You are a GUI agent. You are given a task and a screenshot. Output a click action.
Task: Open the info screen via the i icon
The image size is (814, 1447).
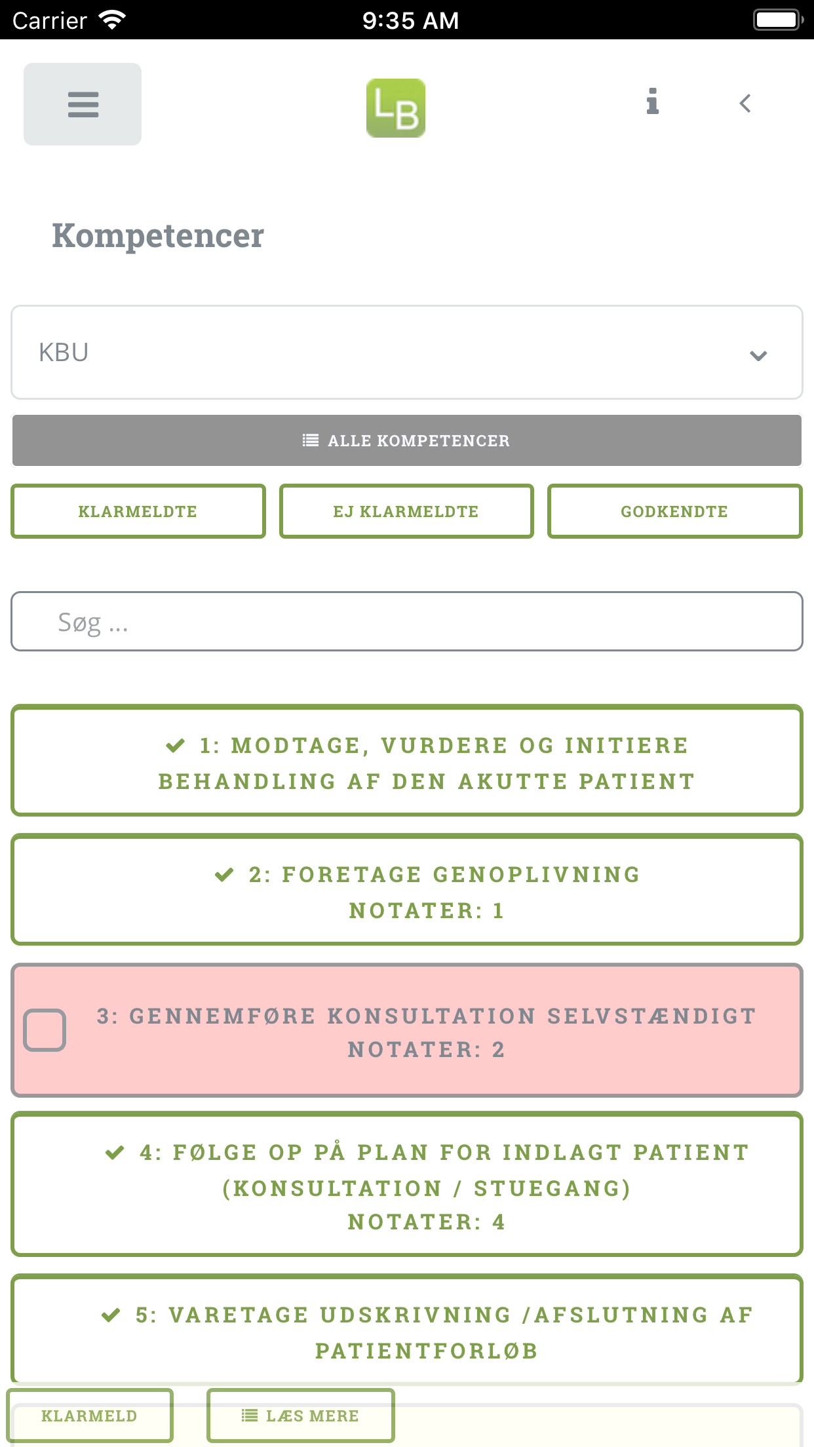click(x=652, y=102)
